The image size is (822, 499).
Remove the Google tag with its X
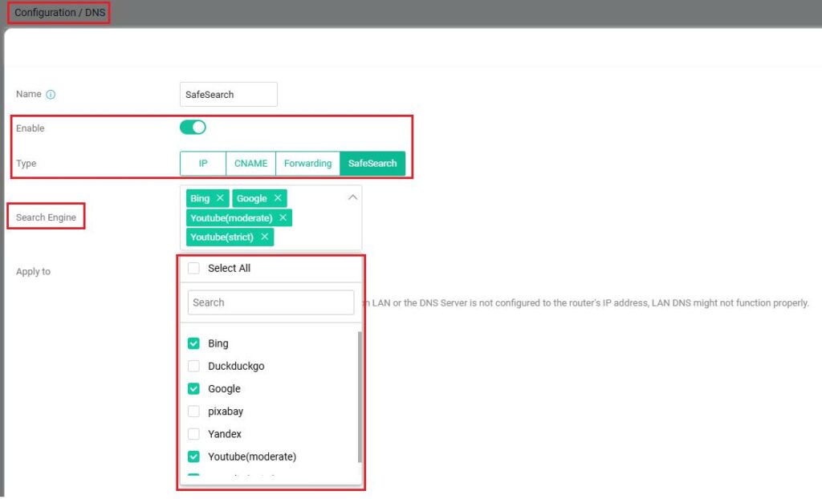pos(278,198)
